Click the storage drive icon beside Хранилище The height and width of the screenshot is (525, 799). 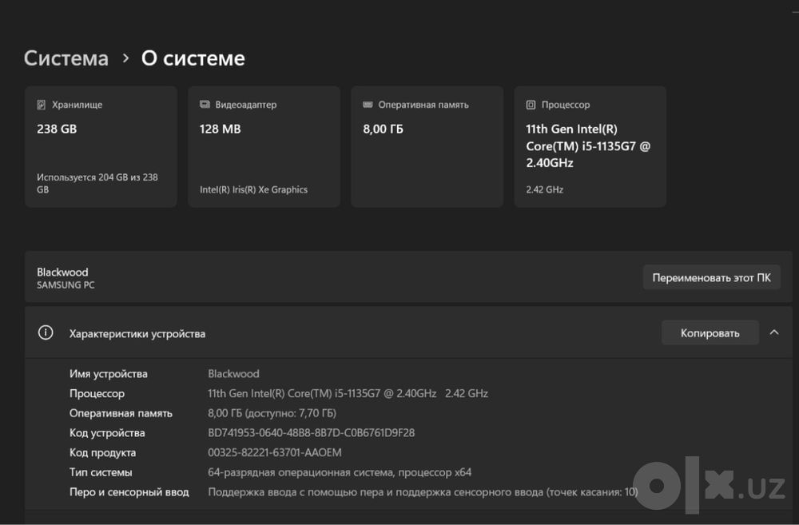pyautogui.click(x=42, y=105)
